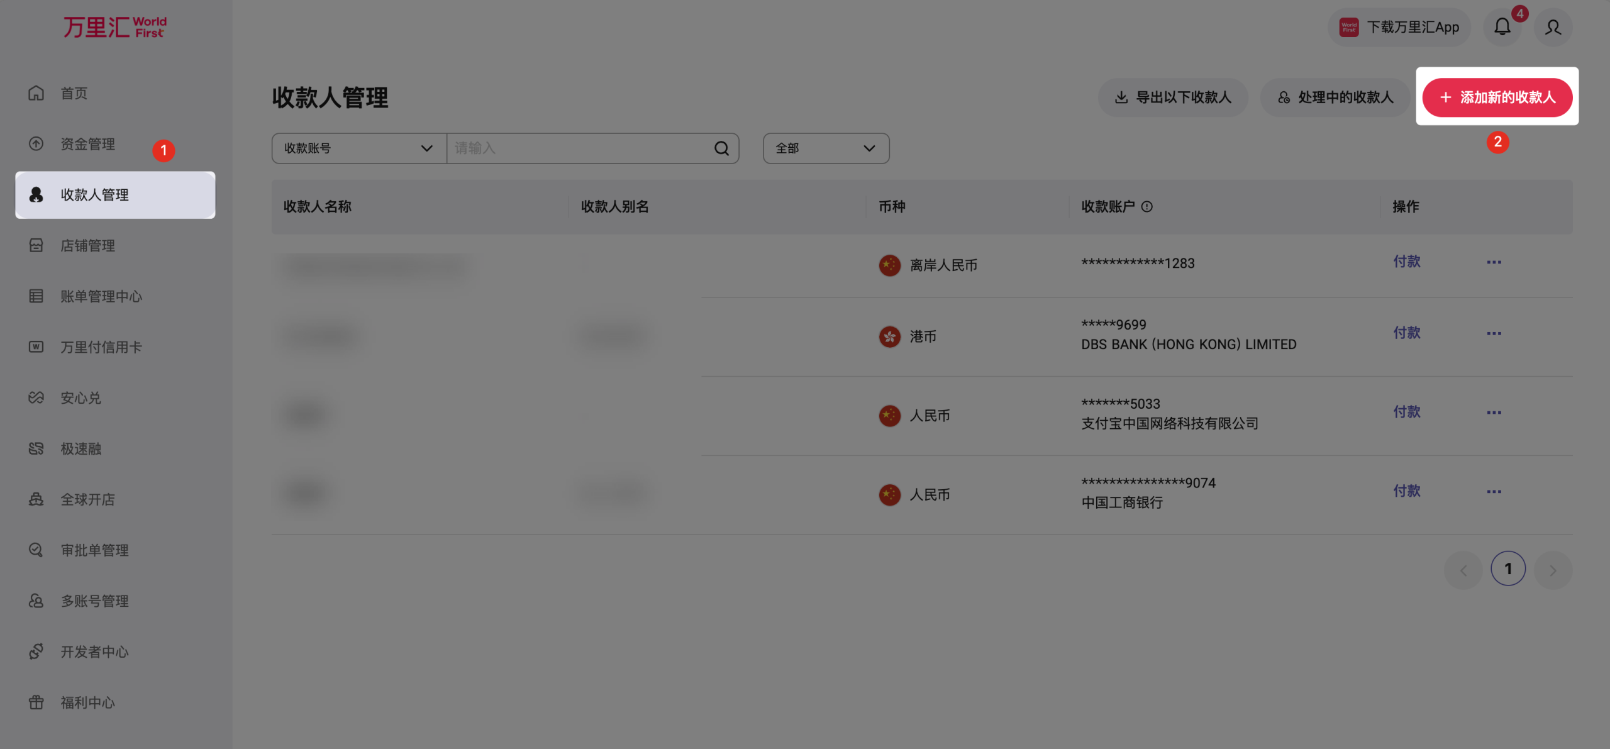Click the magnifier icon to search
This screenshot has height=749, width=1610.
720,148
